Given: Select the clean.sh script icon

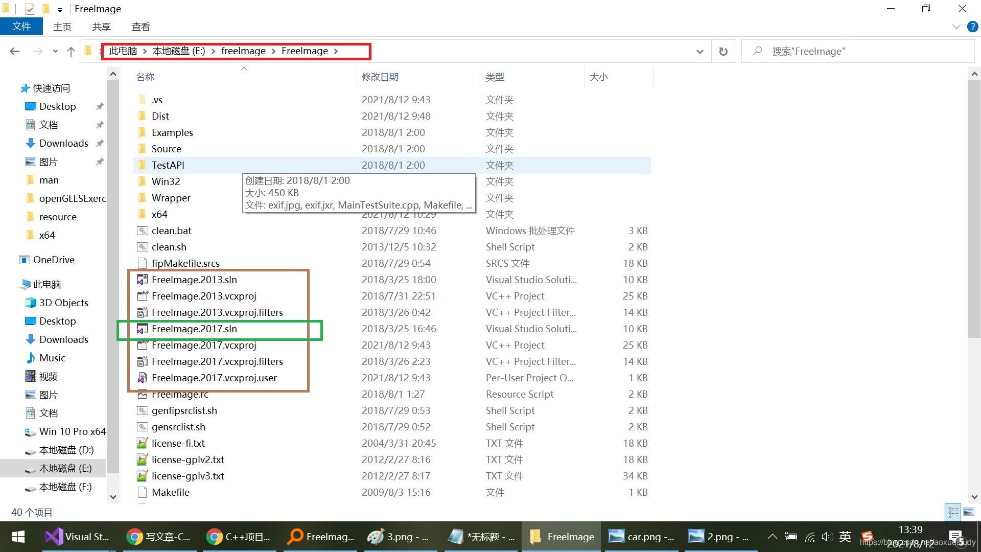Looking at the screenshot, I should click(x=142, y=247).
